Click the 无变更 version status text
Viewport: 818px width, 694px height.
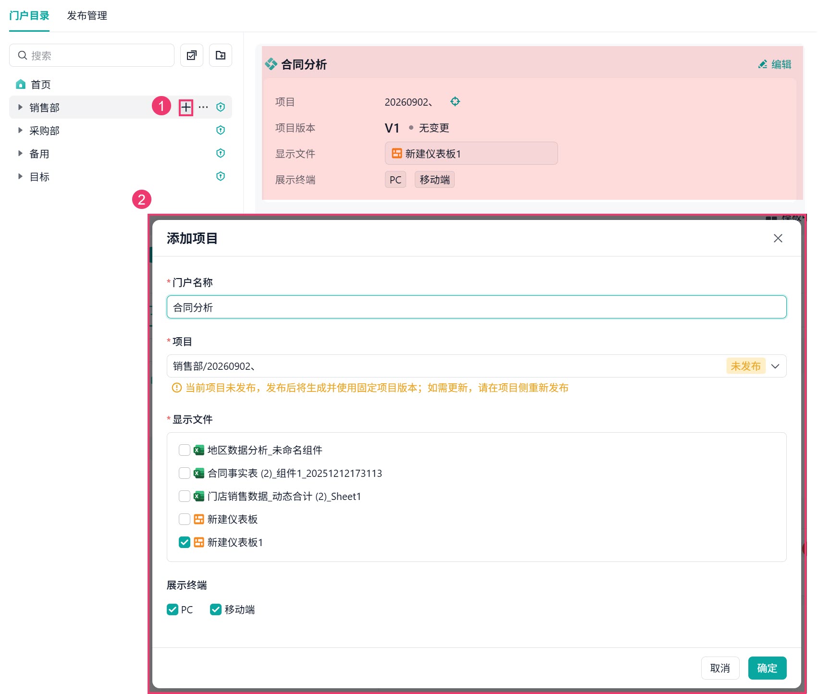(434, 128)
